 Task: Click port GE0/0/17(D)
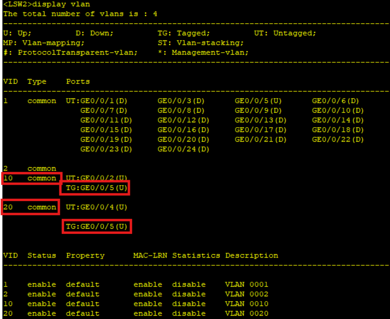(x=261, y=130)
